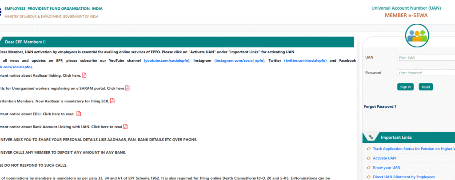The width and height of the screenshot is (455, 180).
Task: Focus the Password input field
Action: [x=425, y=73]
